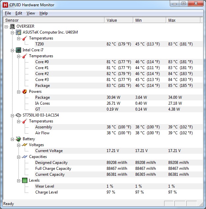
Task: Click the ASUSTeK motherboard icon
Action: [x=18, y=32]
